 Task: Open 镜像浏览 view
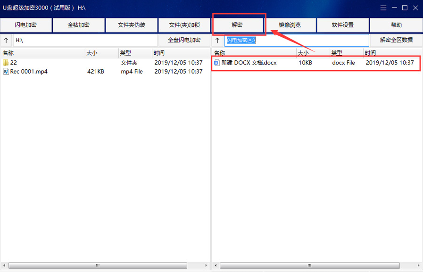(x=290, y=25)
